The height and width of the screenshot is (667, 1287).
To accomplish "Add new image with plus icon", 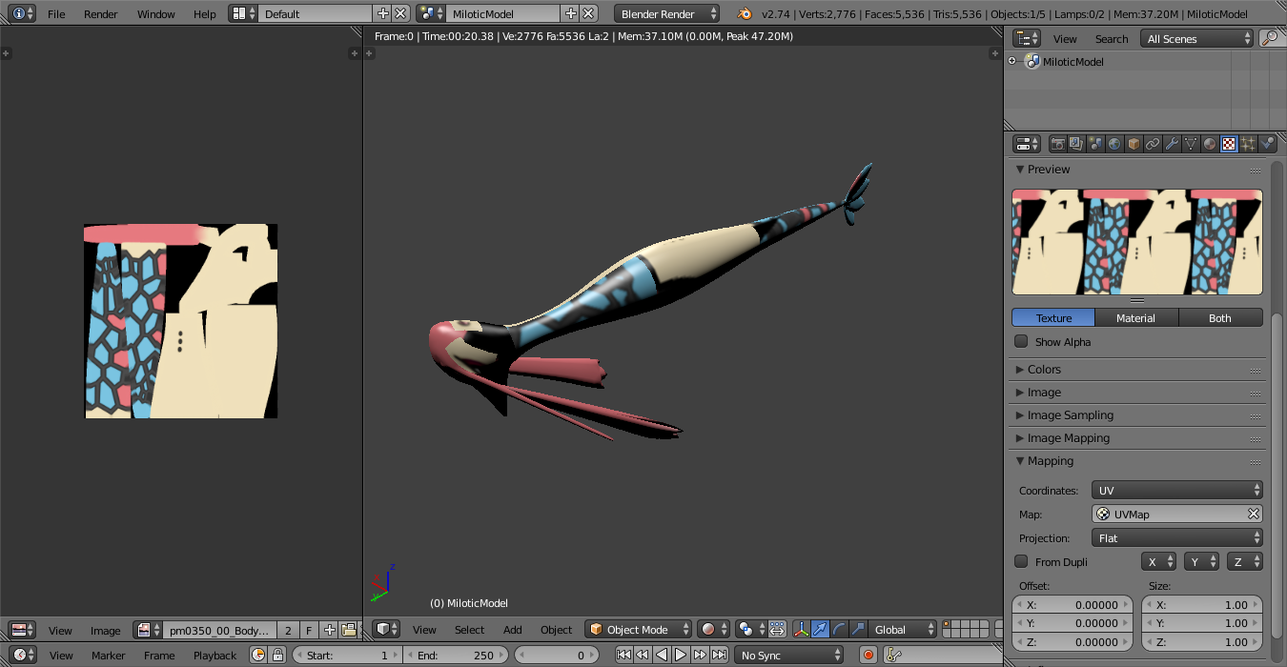I will [329, 630].
